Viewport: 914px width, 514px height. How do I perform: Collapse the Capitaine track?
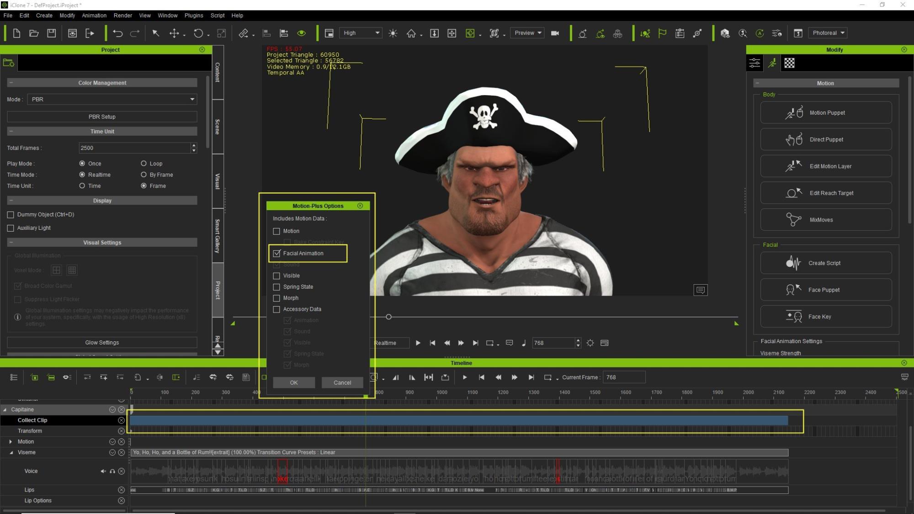(x=5, y=410)
